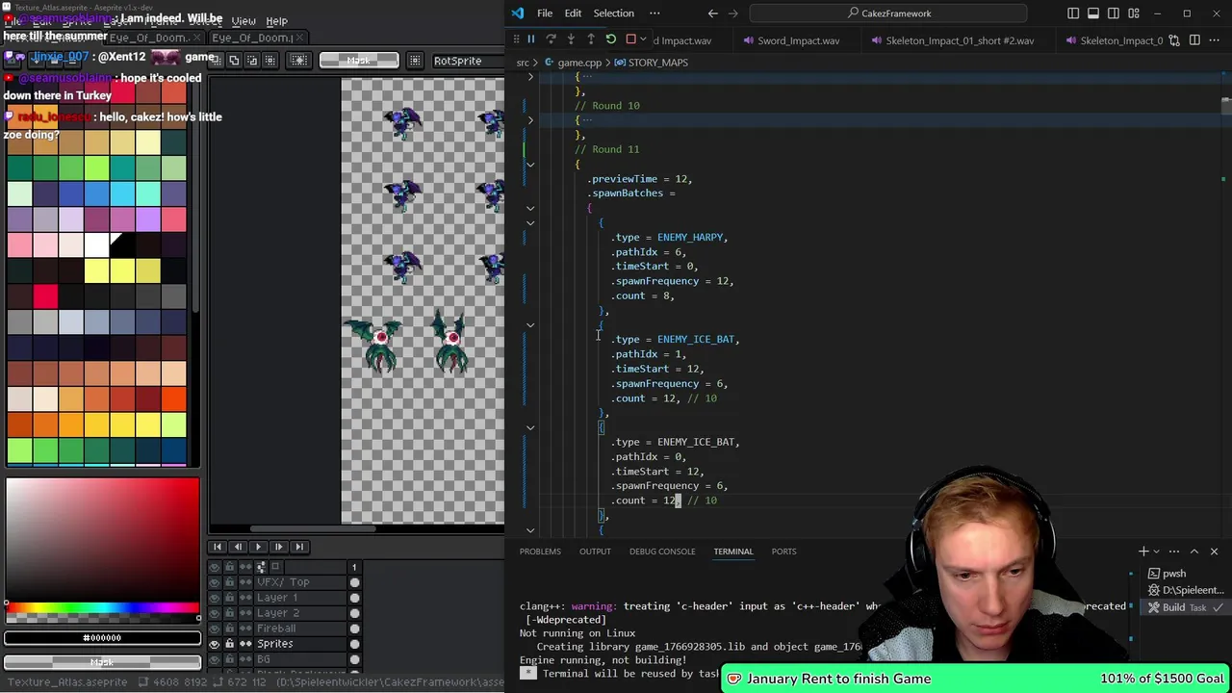Toggle visibility of Layer 2
Screen dimensions: 1232x693
(215, 613)
